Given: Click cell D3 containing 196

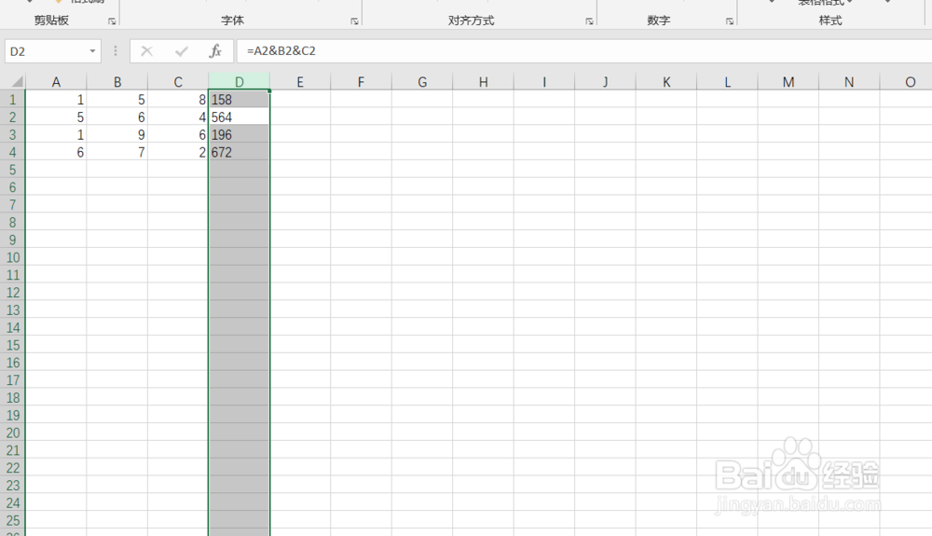Looking at the screenshot, I should point(239,134).
